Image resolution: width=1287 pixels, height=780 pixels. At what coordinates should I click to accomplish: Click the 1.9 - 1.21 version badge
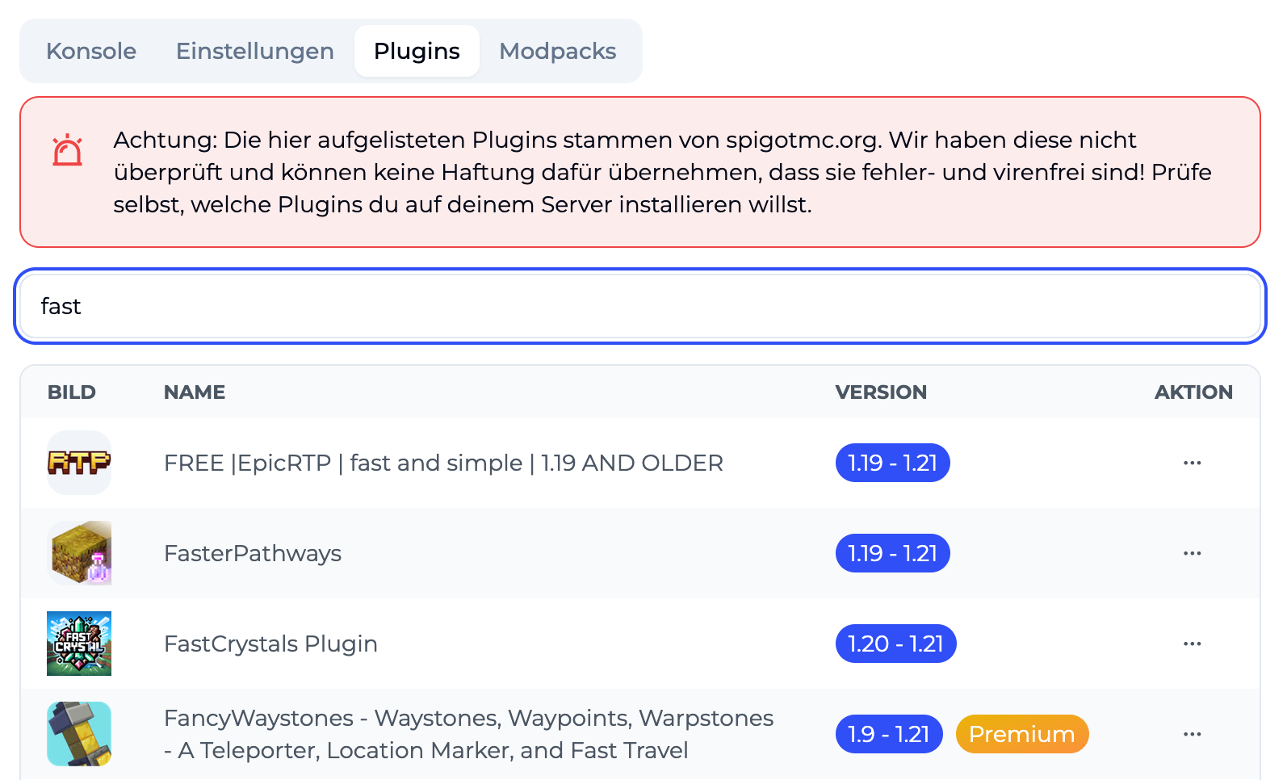click(x=889, y=734)
